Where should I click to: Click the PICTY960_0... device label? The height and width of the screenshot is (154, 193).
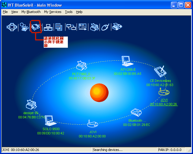[82, 74]
